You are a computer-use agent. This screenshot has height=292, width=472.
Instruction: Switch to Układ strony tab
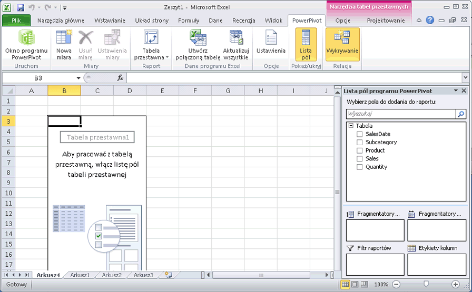[152, 21]
